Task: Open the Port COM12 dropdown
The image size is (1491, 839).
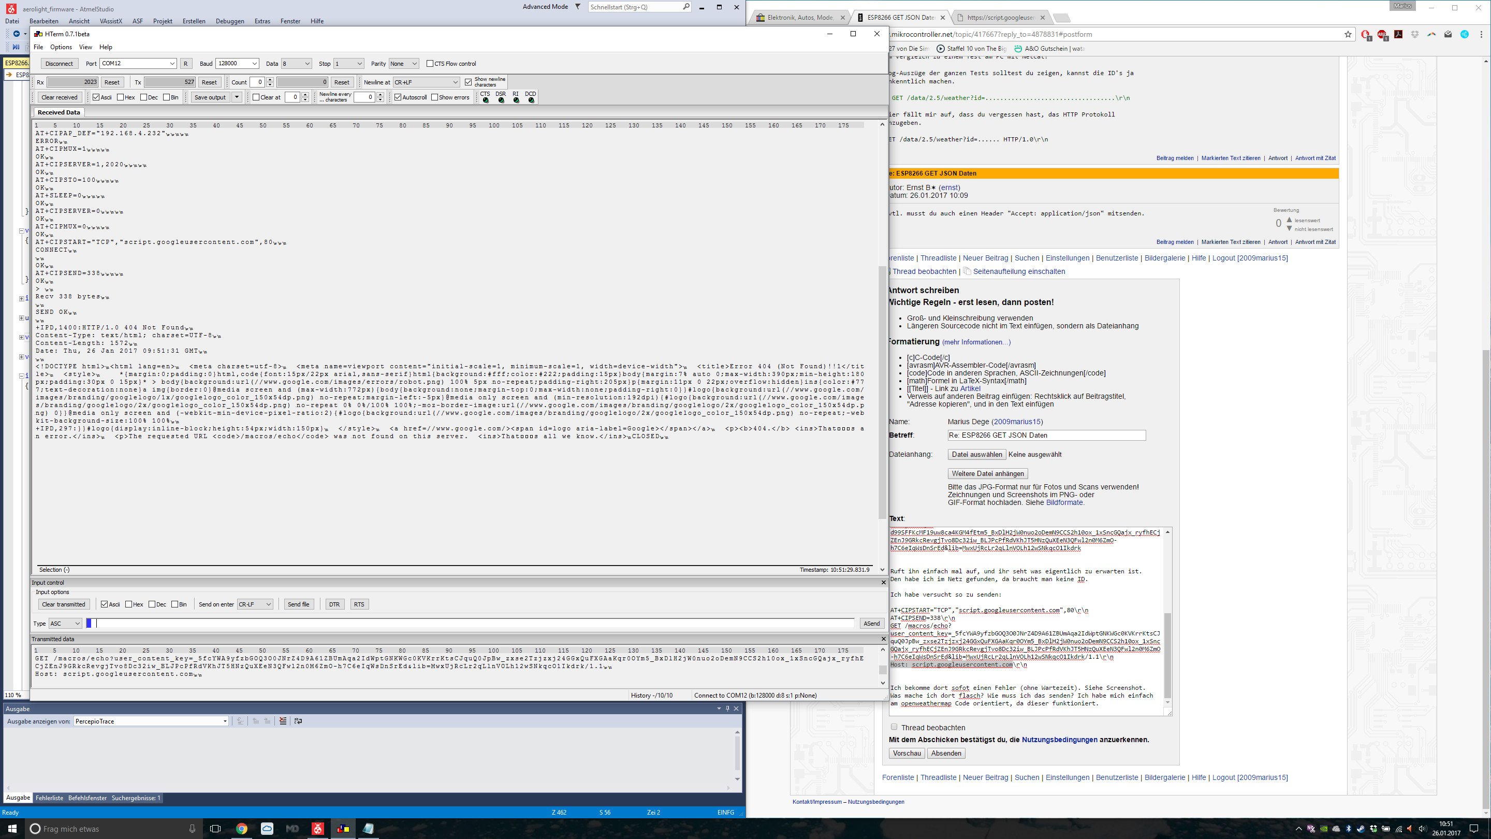Action: [138, 64]
